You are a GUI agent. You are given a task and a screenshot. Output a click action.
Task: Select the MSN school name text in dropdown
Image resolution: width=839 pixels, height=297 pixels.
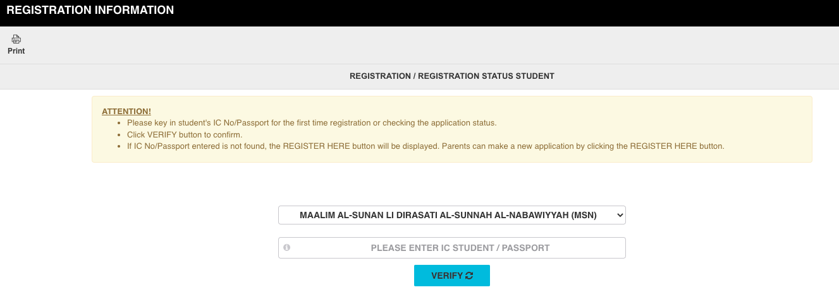click(449, 215)
